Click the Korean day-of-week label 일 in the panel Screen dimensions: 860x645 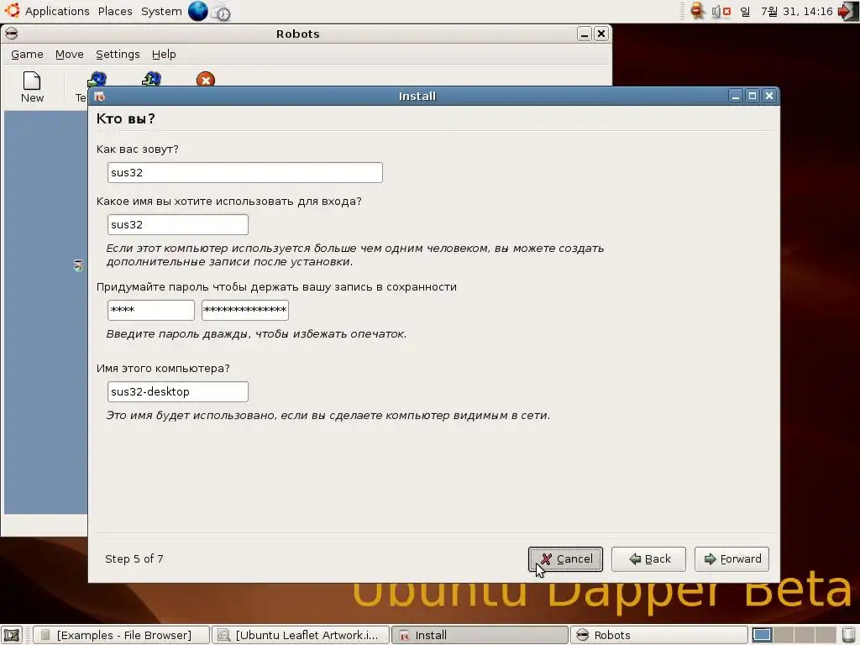click(745, 11)
